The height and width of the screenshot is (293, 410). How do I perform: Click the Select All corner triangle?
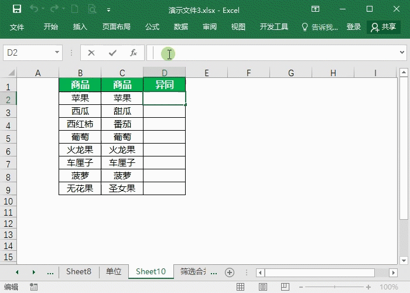coord(11,73)
